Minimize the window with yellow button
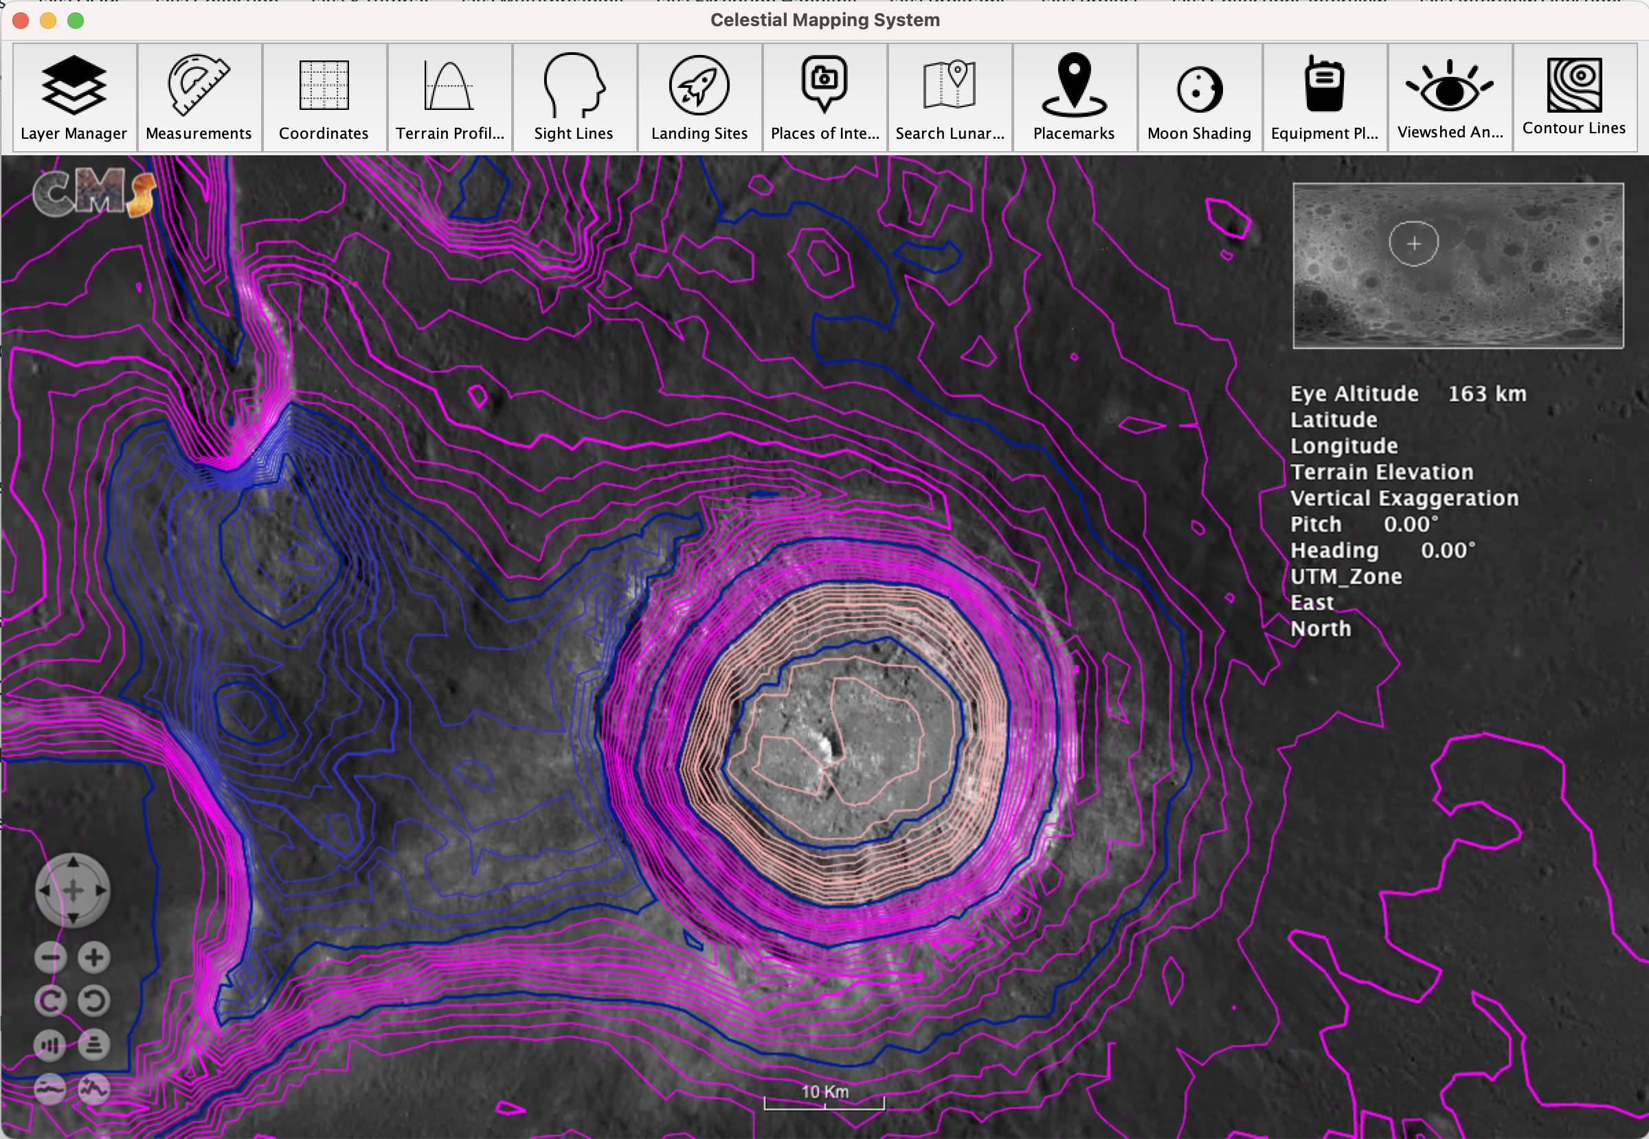Screen dimensions: 1649x1139 pos(48,21)
